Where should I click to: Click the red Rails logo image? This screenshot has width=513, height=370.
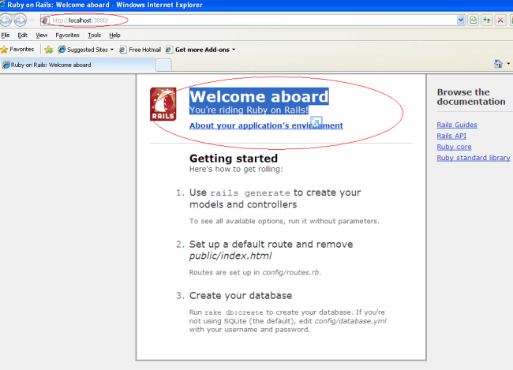(163, 104)
